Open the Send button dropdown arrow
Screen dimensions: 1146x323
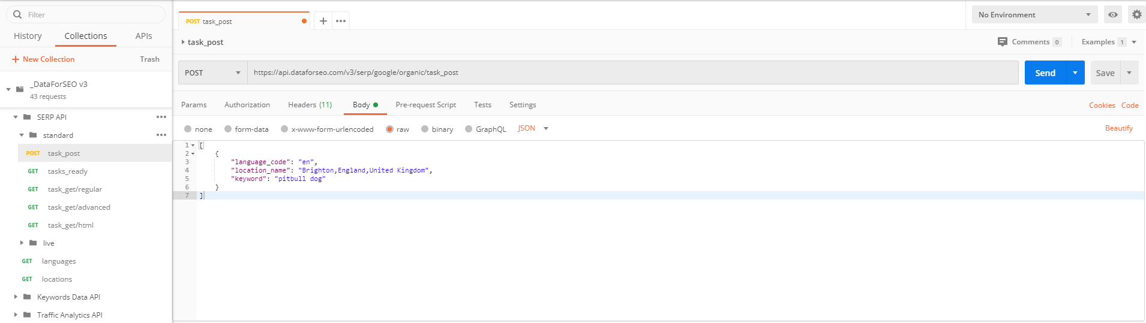click(1075, 73)
